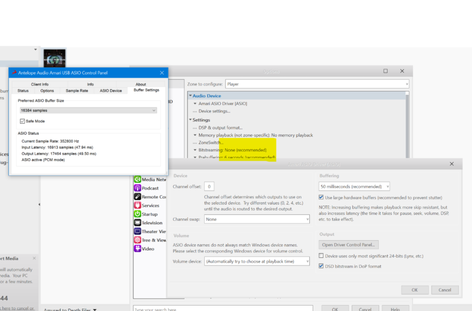Image resolution: width=472 pixels, height=311 pixels.
Task: Click Cancel in the device settings dialog
Action: (x=444, y=290)
